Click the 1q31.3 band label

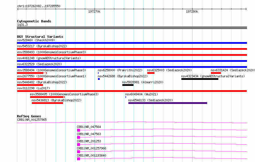coord(22,25)
